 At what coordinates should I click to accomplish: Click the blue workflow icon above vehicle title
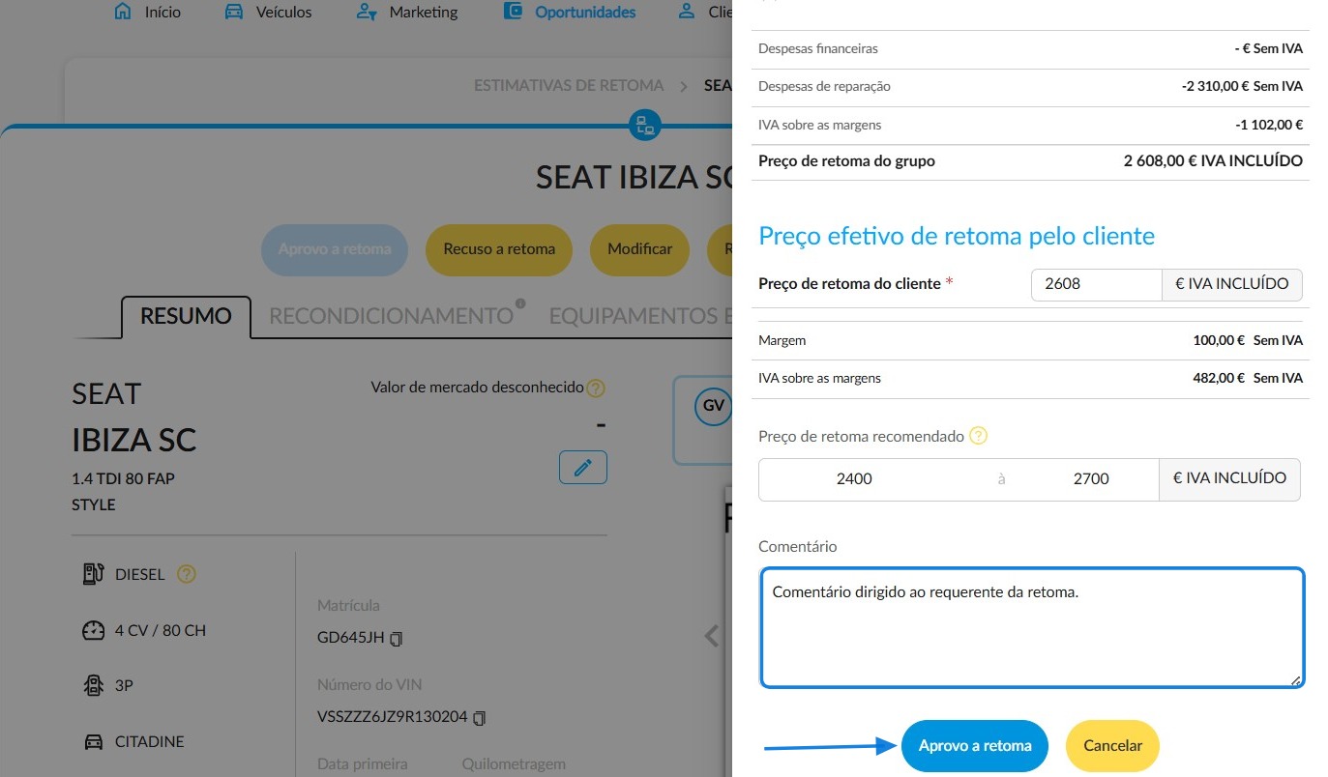[643, 126]
